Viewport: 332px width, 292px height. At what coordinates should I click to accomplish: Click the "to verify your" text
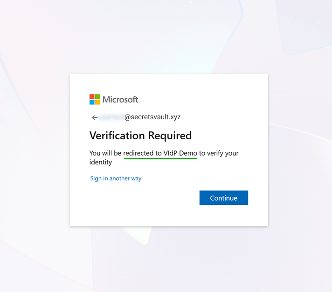click(219, 153)
